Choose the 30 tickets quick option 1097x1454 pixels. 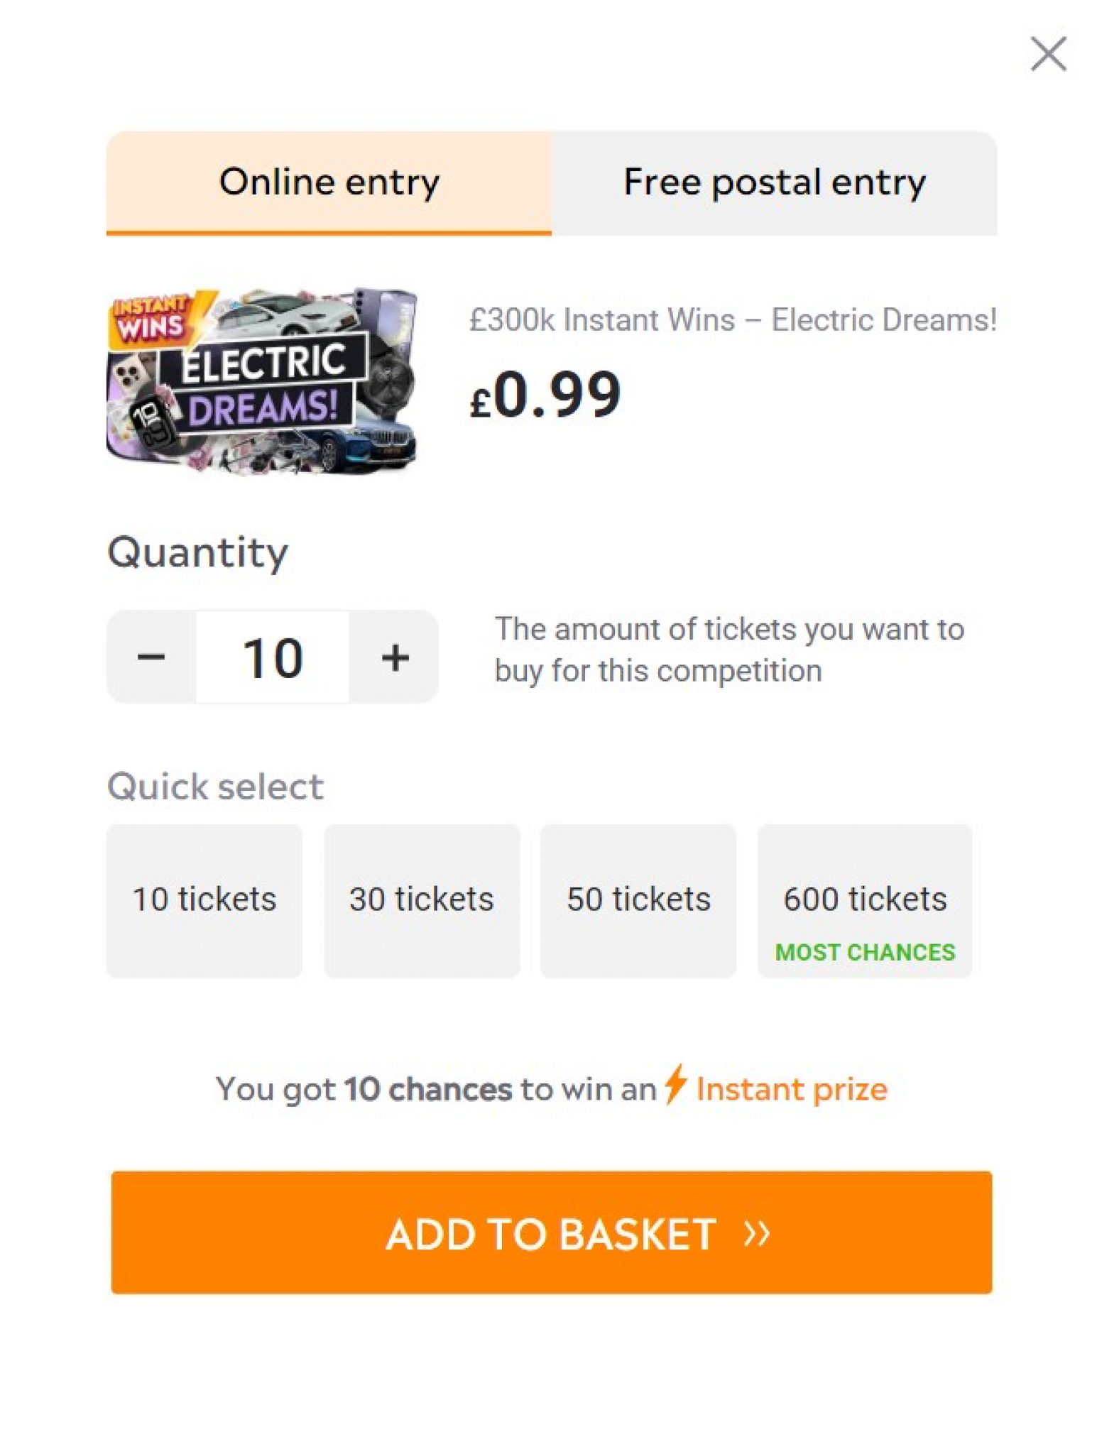pos(422,898)
